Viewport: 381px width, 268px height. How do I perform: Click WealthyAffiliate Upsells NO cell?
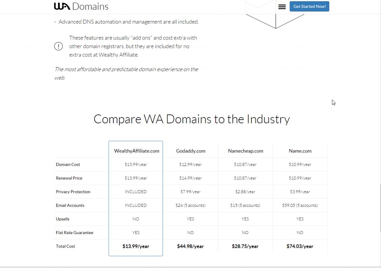[x=135, y=219]
